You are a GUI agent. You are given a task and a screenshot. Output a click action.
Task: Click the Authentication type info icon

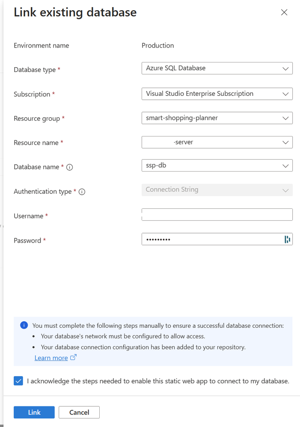pyautogui.click(x=82, y=192)
